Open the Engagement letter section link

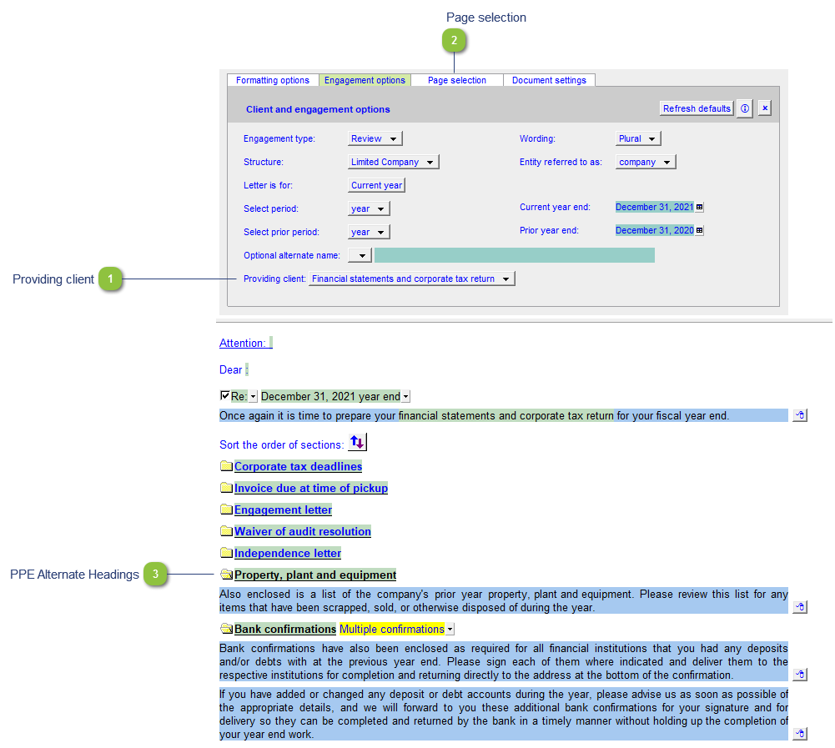(284, 510)
